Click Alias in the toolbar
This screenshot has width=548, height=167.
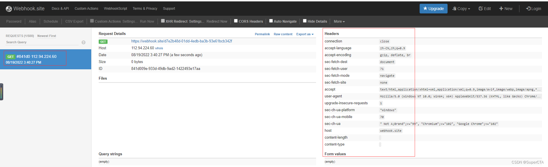pyautogui.click(x=33, y=21)
